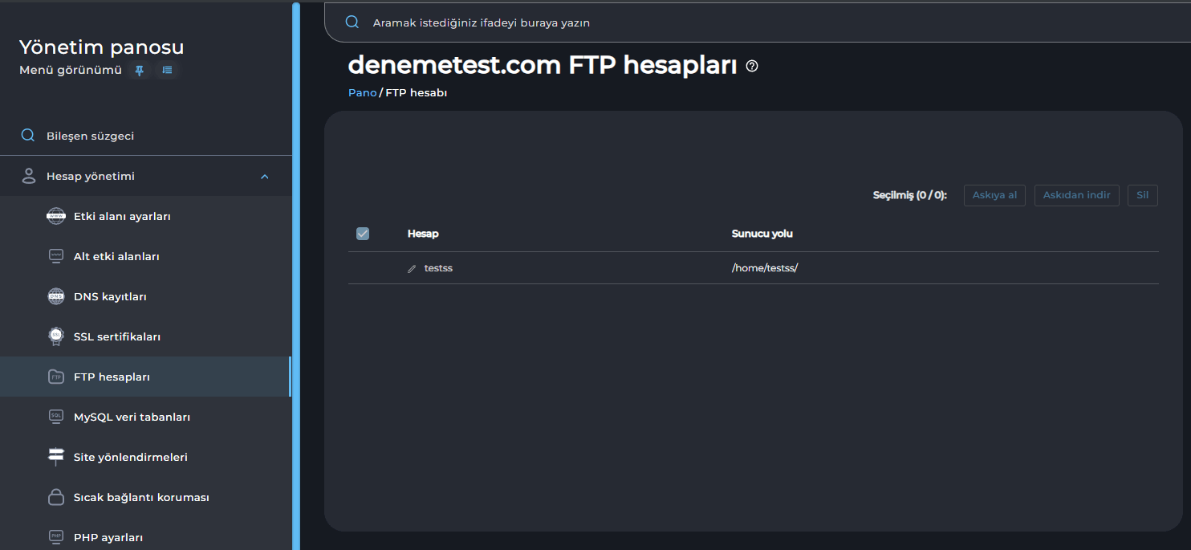1191x550 pixels.
Task: Click the top search input field
Action: coord(722,22)
